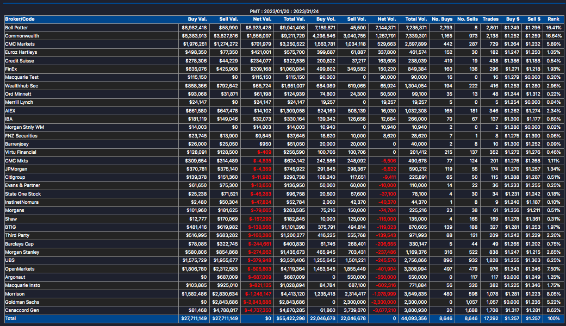Select the Wealthhub Sec broker name
The height and width of the screenshot is (326, 566).
[21, 86]
